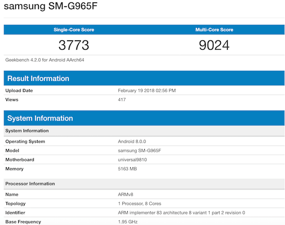The image size is (285, 225).
Task: Select the upload date February 19 2018
Action: coord(147,90)
